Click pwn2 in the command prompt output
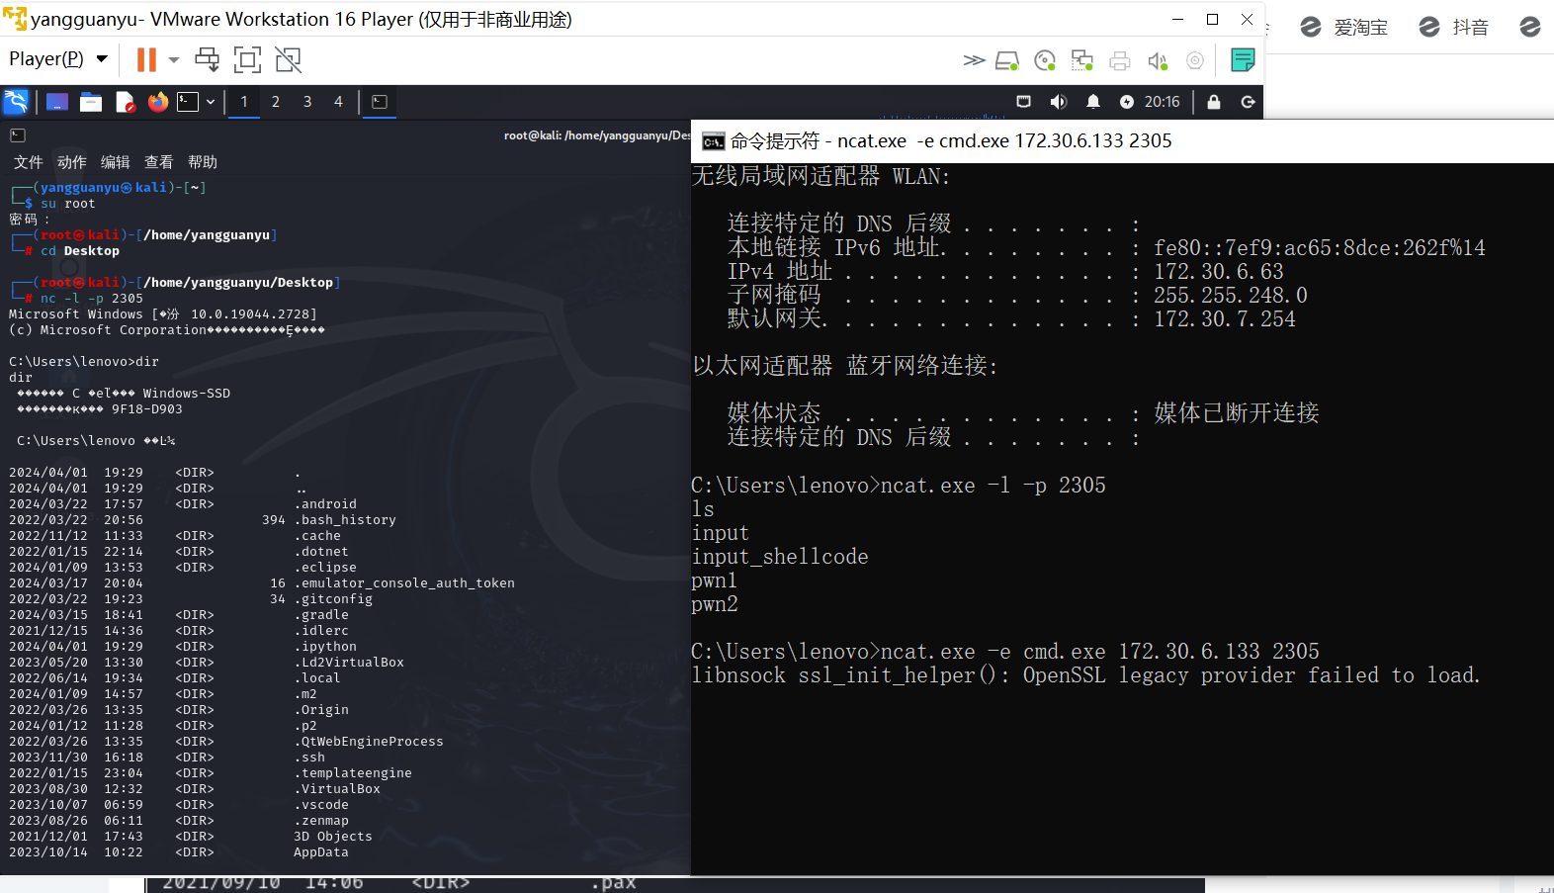The height and width of the screenshot is (893, 1554). click(715, 604)
